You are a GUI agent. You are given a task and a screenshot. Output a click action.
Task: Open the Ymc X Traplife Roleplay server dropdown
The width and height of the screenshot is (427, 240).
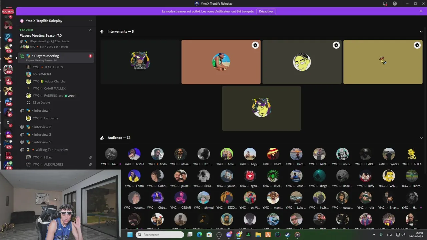pos(90,21)
